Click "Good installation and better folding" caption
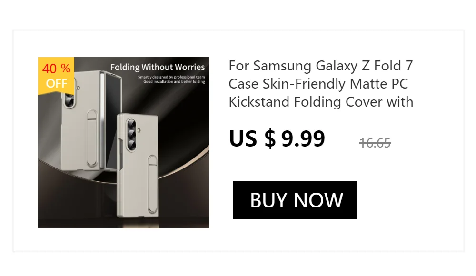Image resolution: width=476 pixels, height=276 pixels. tap(174, 82)
